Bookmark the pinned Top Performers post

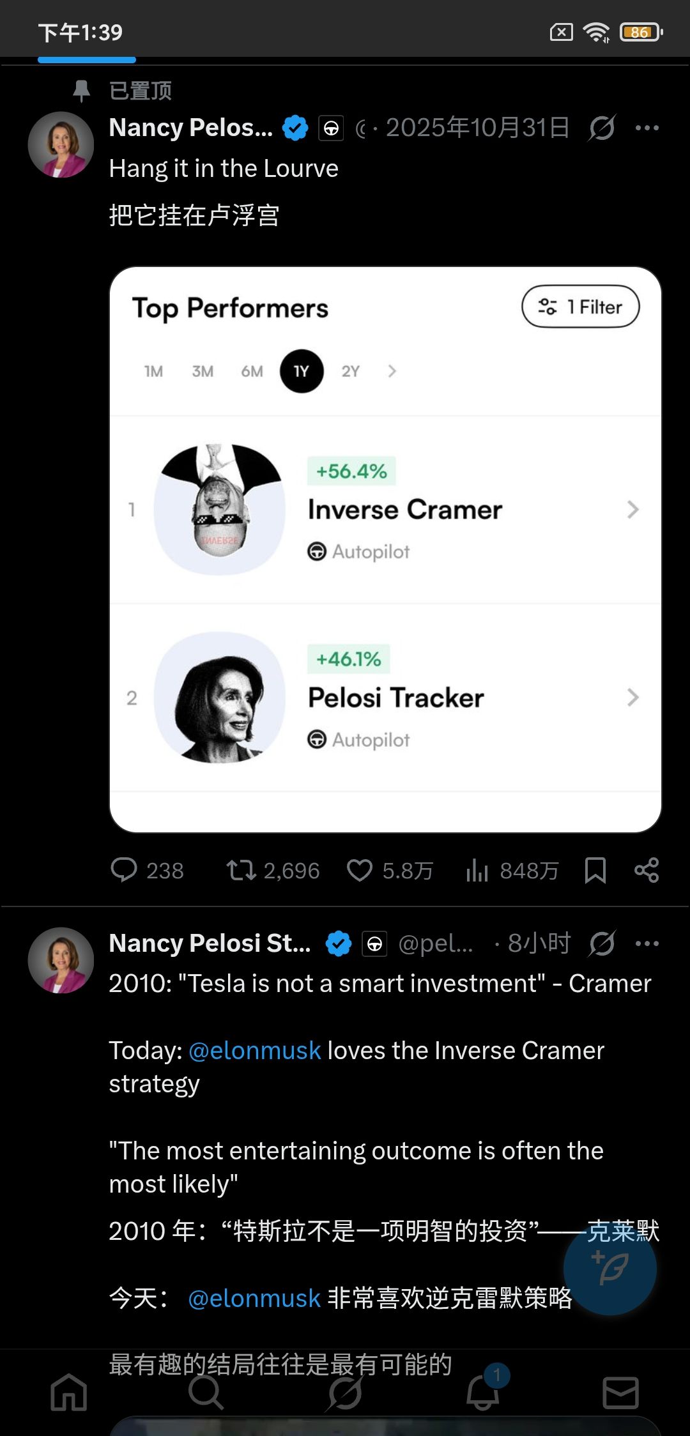[595, 870]
